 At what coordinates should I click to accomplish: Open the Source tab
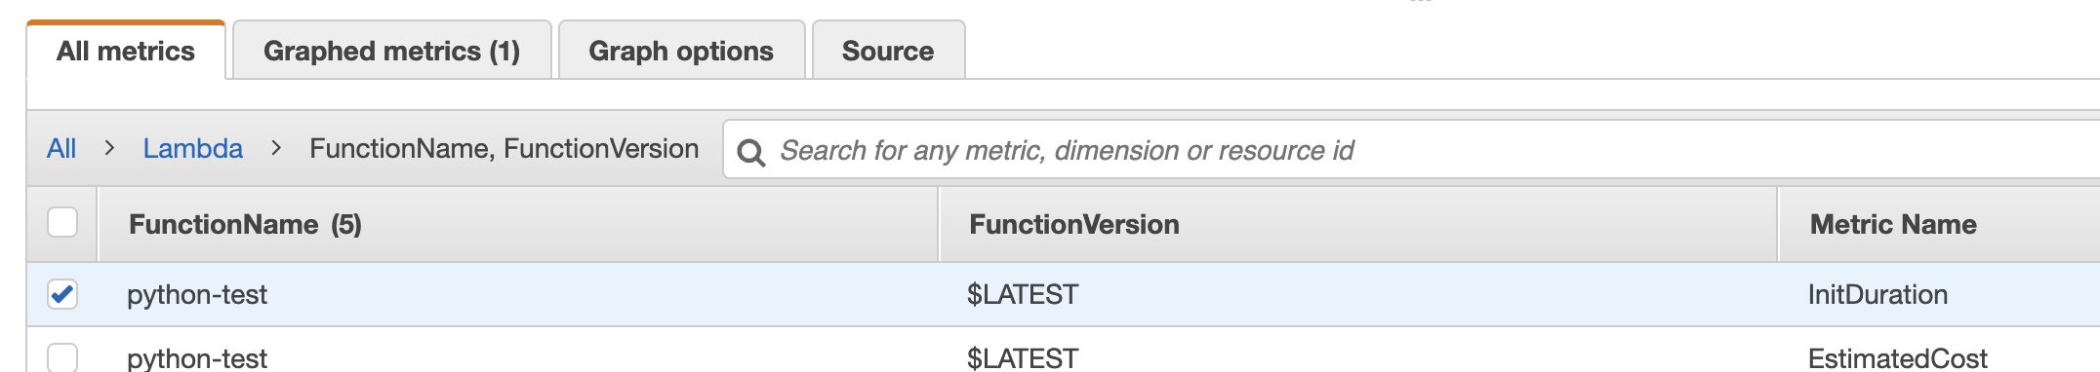[x=888, y=51]
